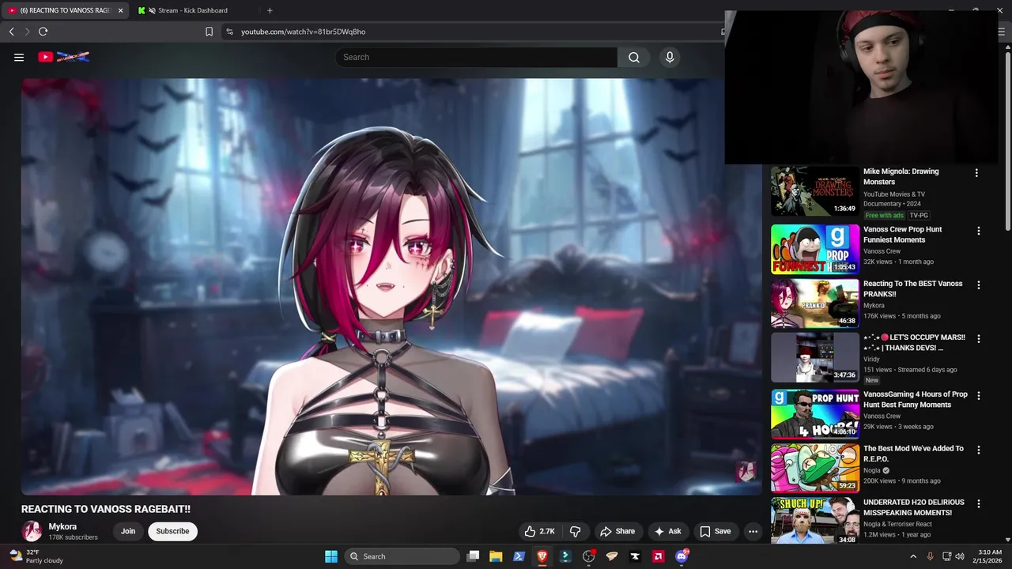The image size is (1012, 569).
Task: Show hidden system tray icons
Action: (913, 556)
